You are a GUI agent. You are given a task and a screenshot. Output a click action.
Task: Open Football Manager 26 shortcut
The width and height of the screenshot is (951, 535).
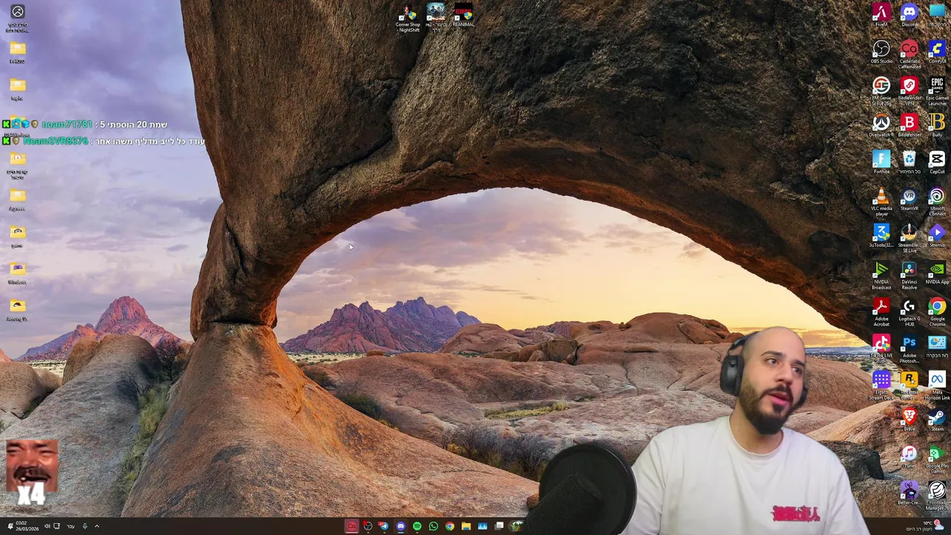[x=937, y=496]
